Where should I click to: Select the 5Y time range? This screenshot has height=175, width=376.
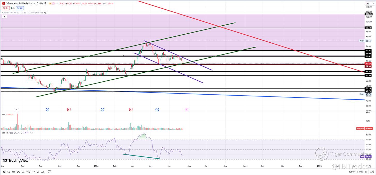tap(38, 172)
